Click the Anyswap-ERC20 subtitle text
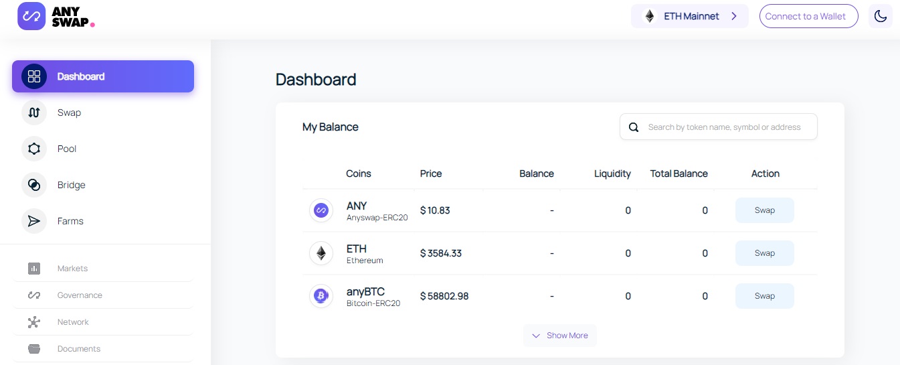Screen dimensions: 900x365 coord(377,218)
